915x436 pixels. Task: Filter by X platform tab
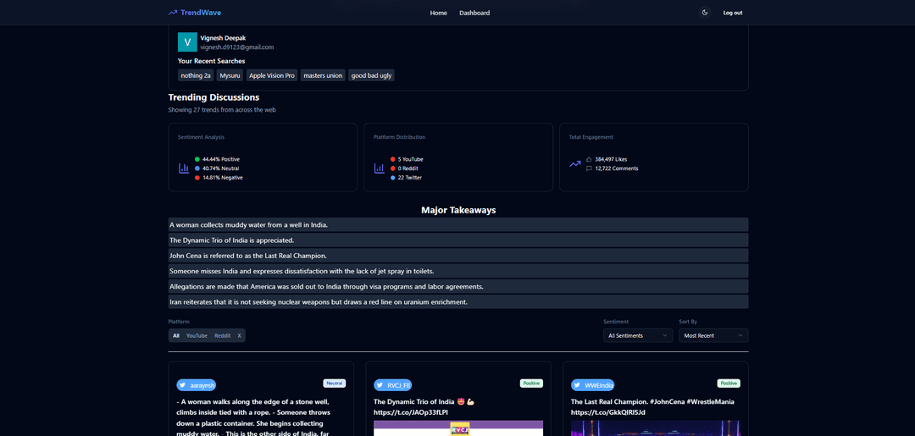coord(239,336)
